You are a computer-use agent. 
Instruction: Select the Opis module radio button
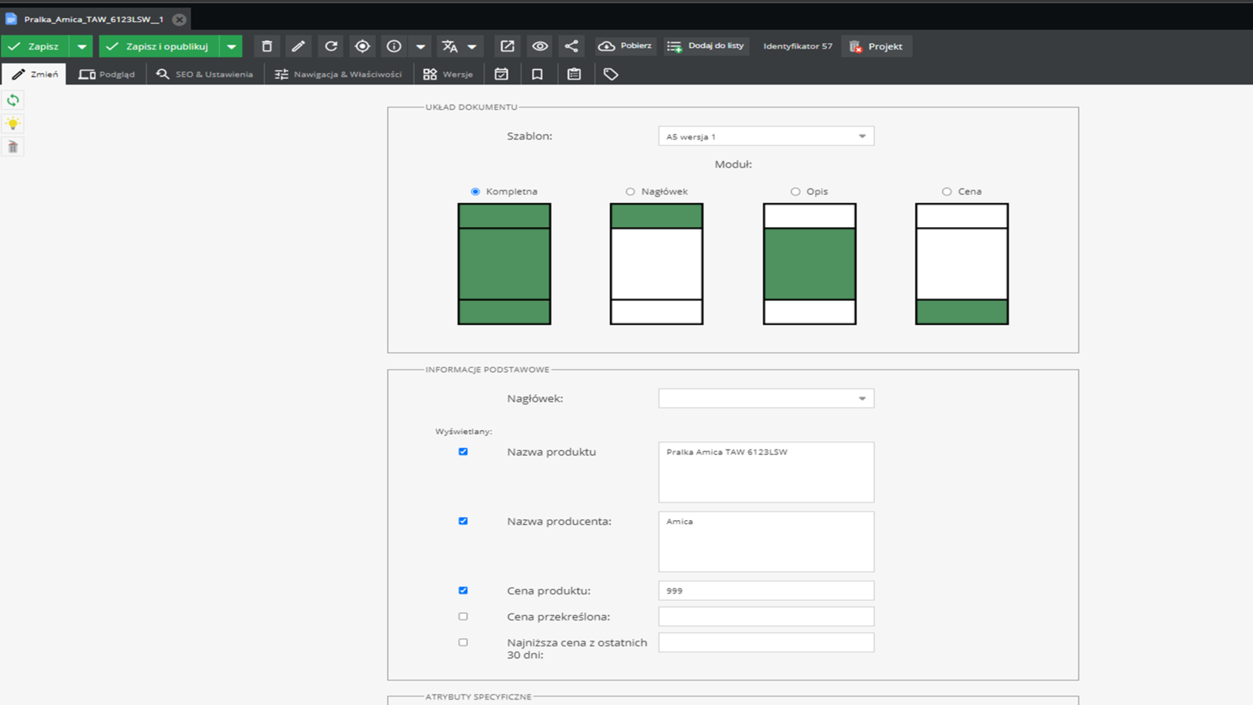tap(796, 191)
